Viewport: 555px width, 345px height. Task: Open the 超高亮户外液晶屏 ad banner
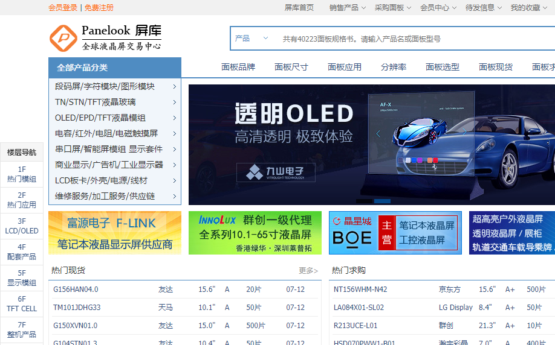coord(512,233)
